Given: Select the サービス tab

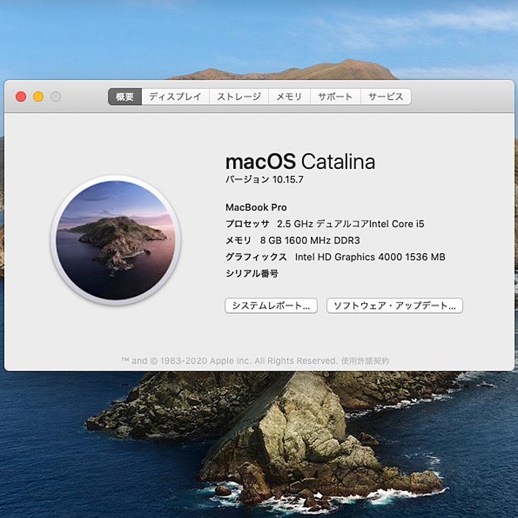Looking at the screenshot, I should click(x=386, y=97).
